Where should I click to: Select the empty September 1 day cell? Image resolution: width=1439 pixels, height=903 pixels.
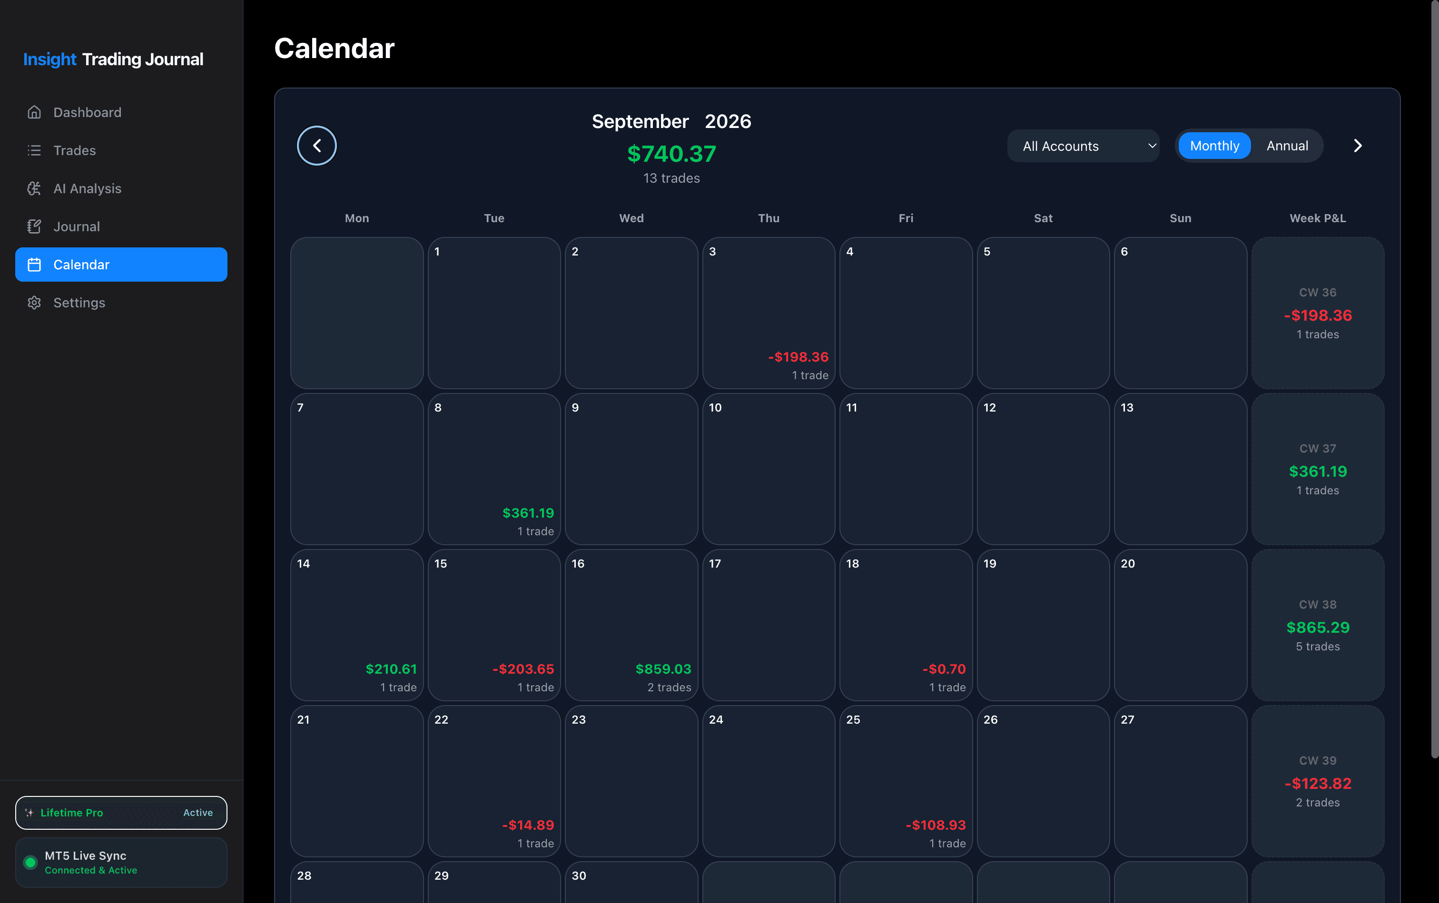tap(494, 313)
